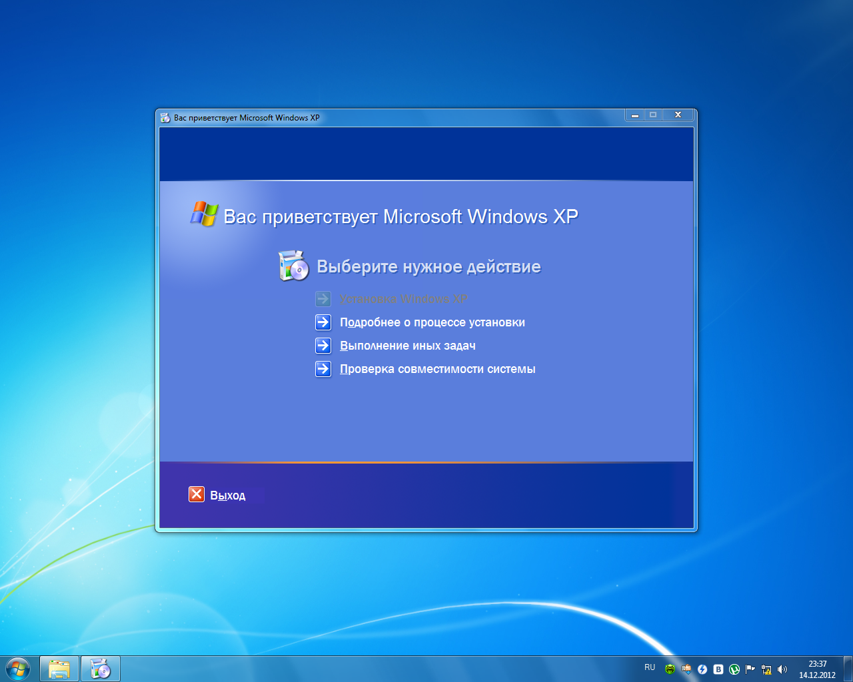
Task: Open link "Выполнение иных задач"
Action: [408, 346]
